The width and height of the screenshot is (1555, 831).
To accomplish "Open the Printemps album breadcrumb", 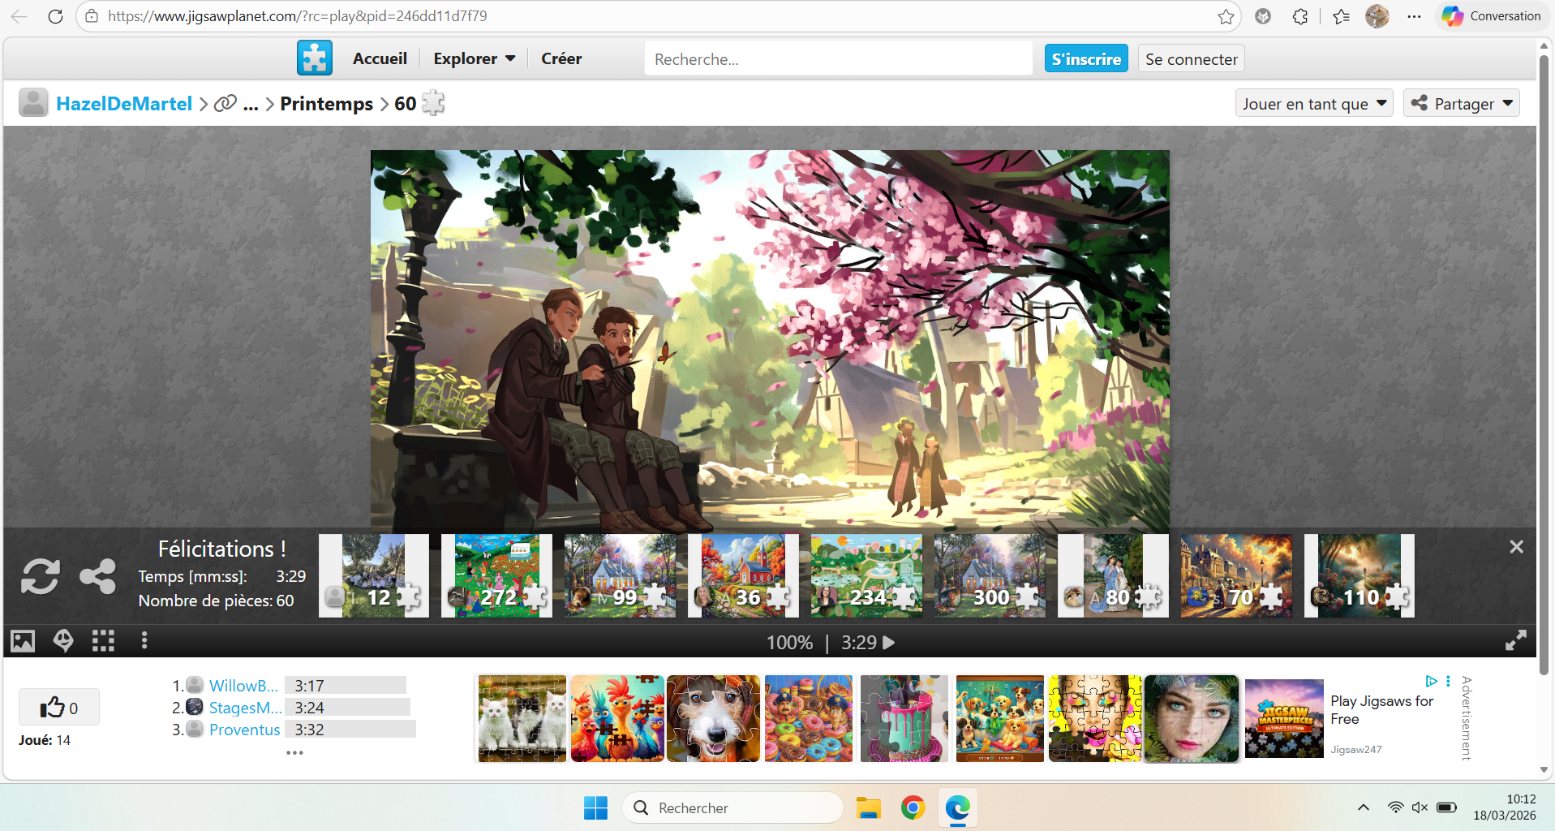I will (327, 103).
